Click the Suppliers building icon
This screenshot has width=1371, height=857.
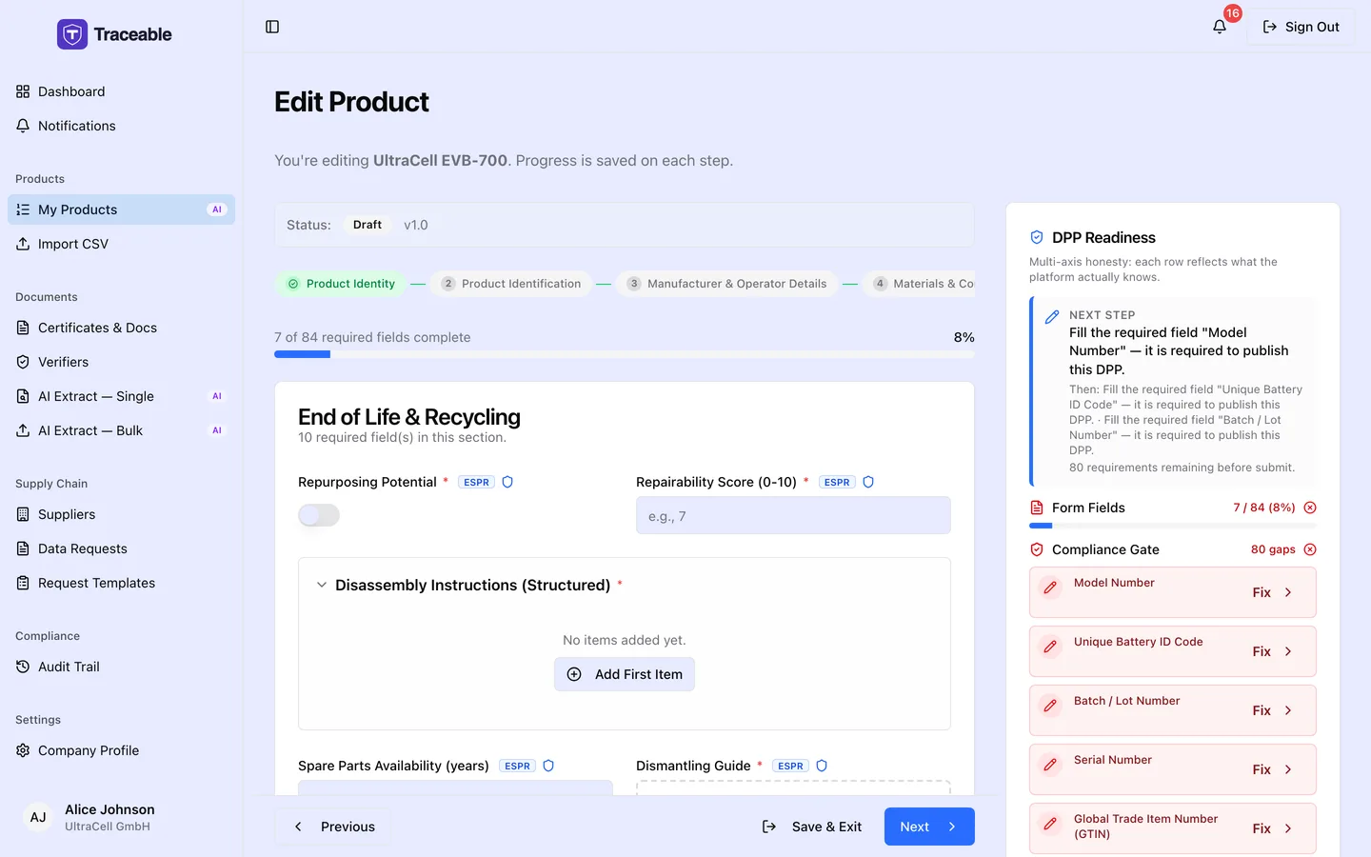click(23, 514)
